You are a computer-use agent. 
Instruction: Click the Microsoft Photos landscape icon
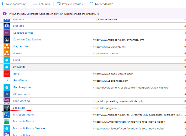point(7,122)
